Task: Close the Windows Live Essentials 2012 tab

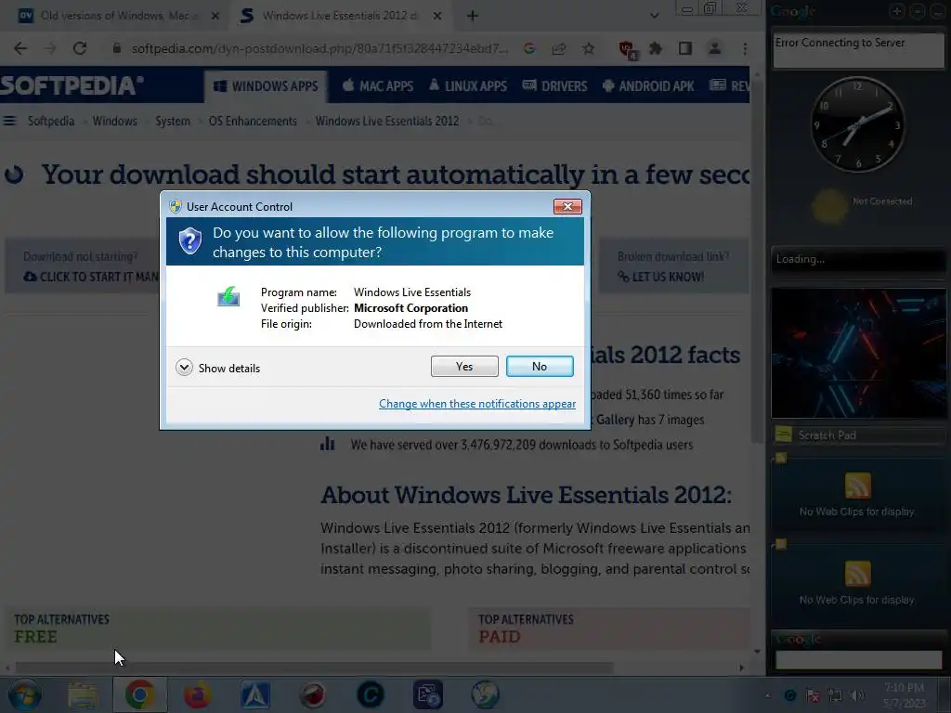Action: pyautogui.click(x=437, y=16)
